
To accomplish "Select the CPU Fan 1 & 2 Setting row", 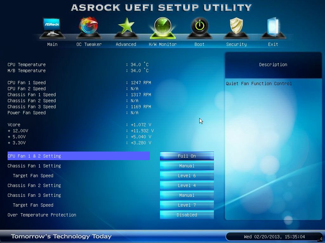I will (x=79, y=156).
